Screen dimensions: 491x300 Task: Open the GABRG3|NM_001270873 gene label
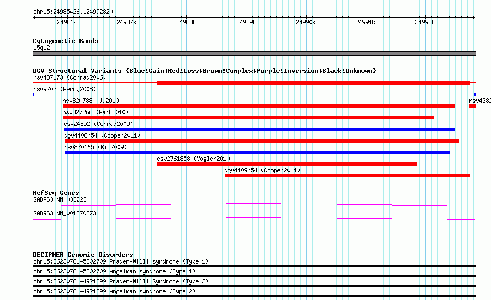click(65, 213)
